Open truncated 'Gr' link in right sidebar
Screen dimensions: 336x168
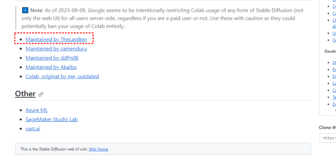(334, 40)
